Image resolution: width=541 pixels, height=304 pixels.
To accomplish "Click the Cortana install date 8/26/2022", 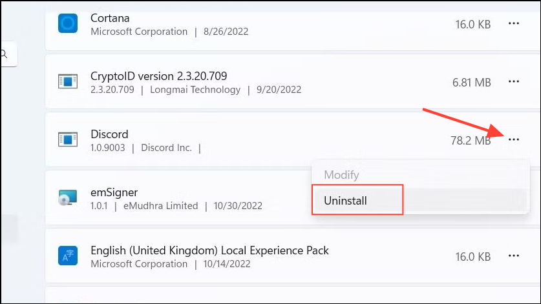I will (x=226, y=32).
